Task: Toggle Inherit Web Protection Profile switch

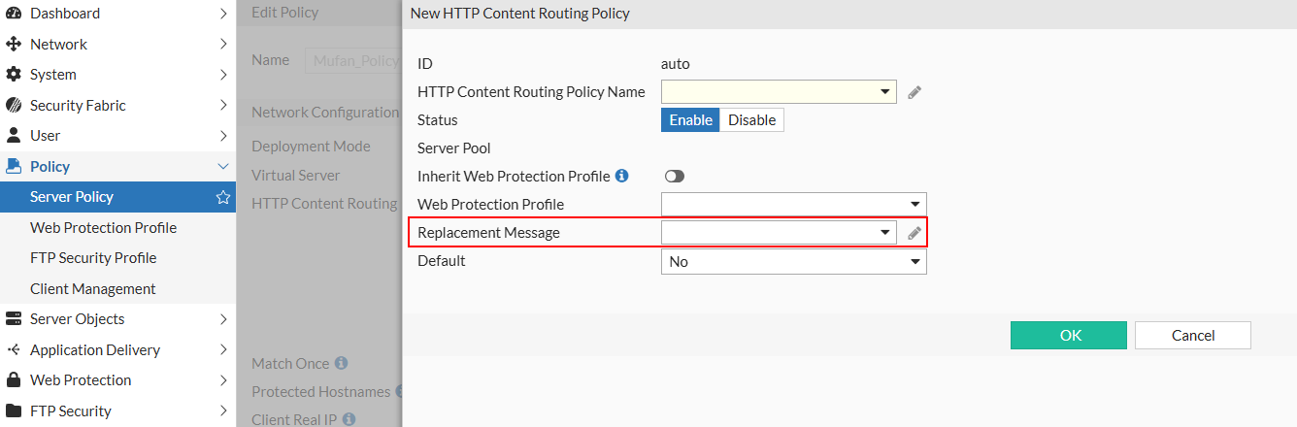Action: coord(675,177)
